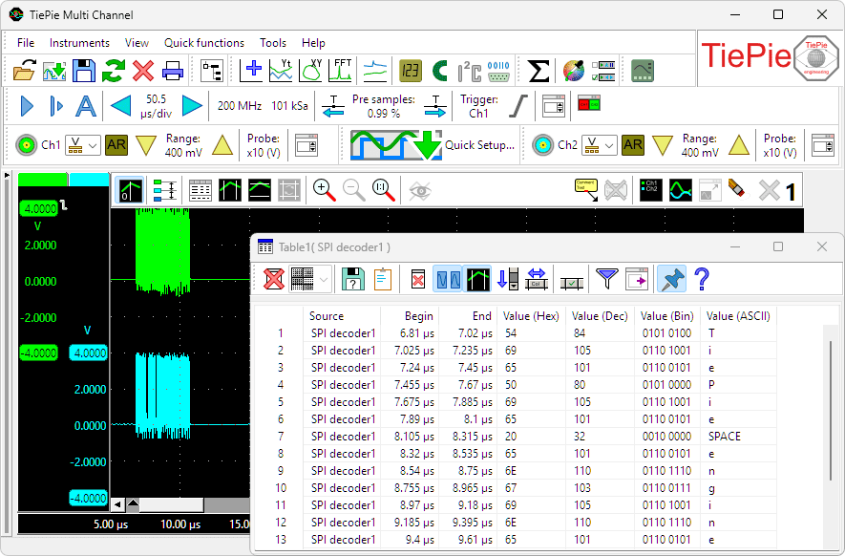845x556 pixels.
Task: Click the Value (ASCII) column header
Action: pos(738,316)
